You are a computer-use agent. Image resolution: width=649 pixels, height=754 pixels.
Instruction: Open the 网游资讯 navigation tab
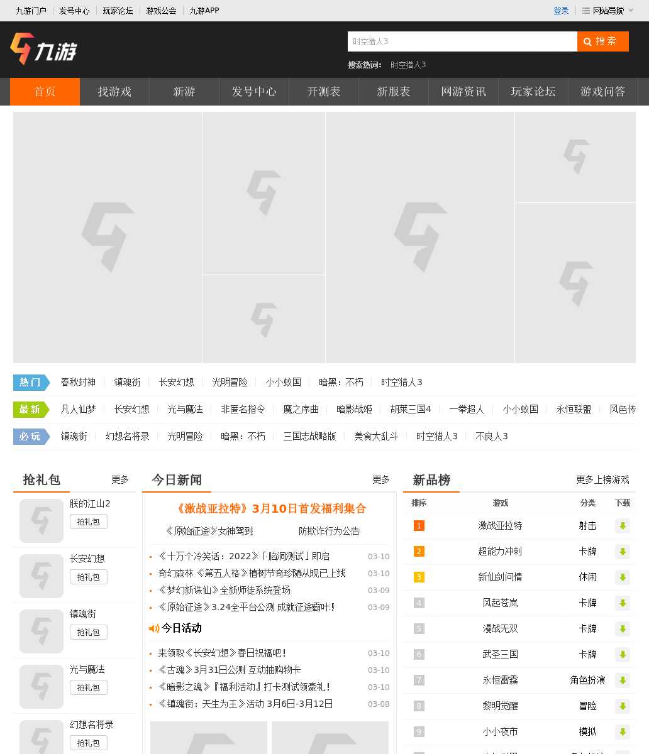coord(463,92)
